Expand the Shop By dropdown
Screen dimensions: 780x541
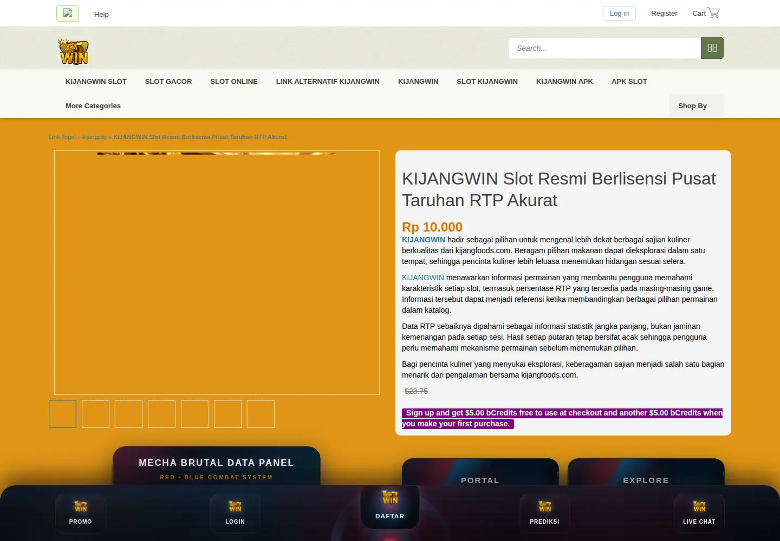click(696, 106)
